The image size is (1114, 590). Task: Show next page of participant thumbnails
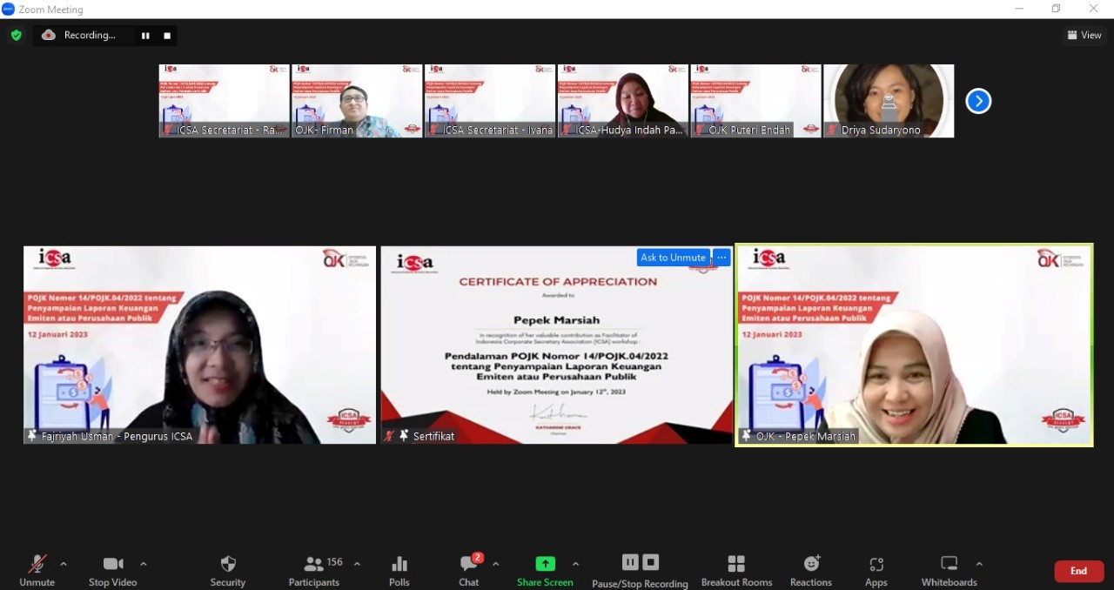(978, 102)
